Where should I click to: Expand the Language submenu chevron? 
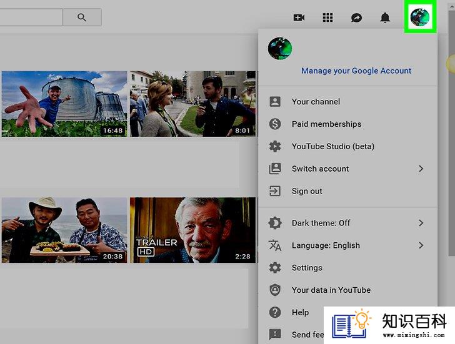tap(421, 245)
